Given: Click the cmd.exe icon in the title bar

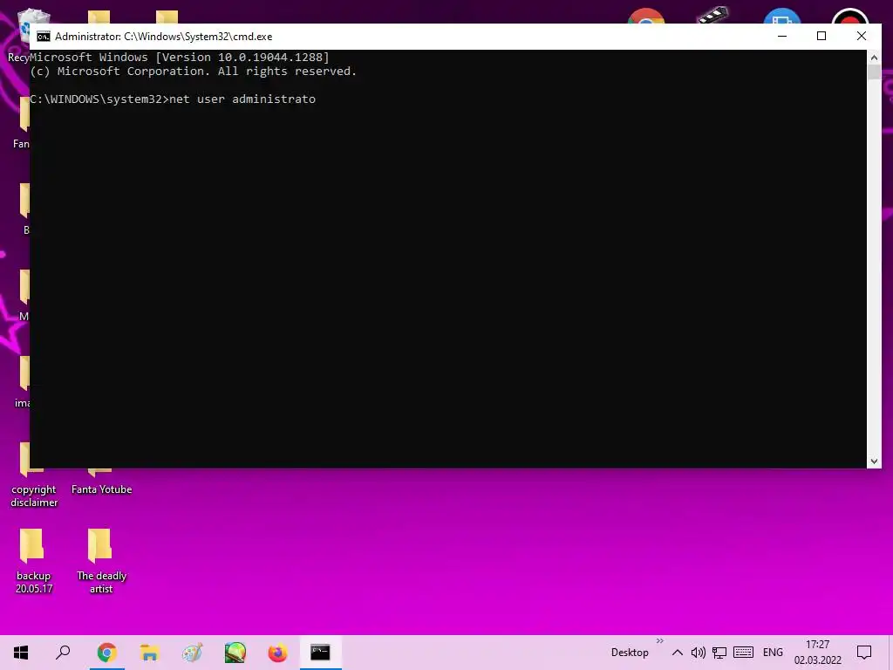Looking at the screenshot, I should [44, 37].
